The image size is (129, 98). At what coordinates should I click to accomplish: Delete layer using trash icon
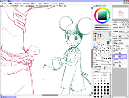pyautogui.click(x=122, y=48)
